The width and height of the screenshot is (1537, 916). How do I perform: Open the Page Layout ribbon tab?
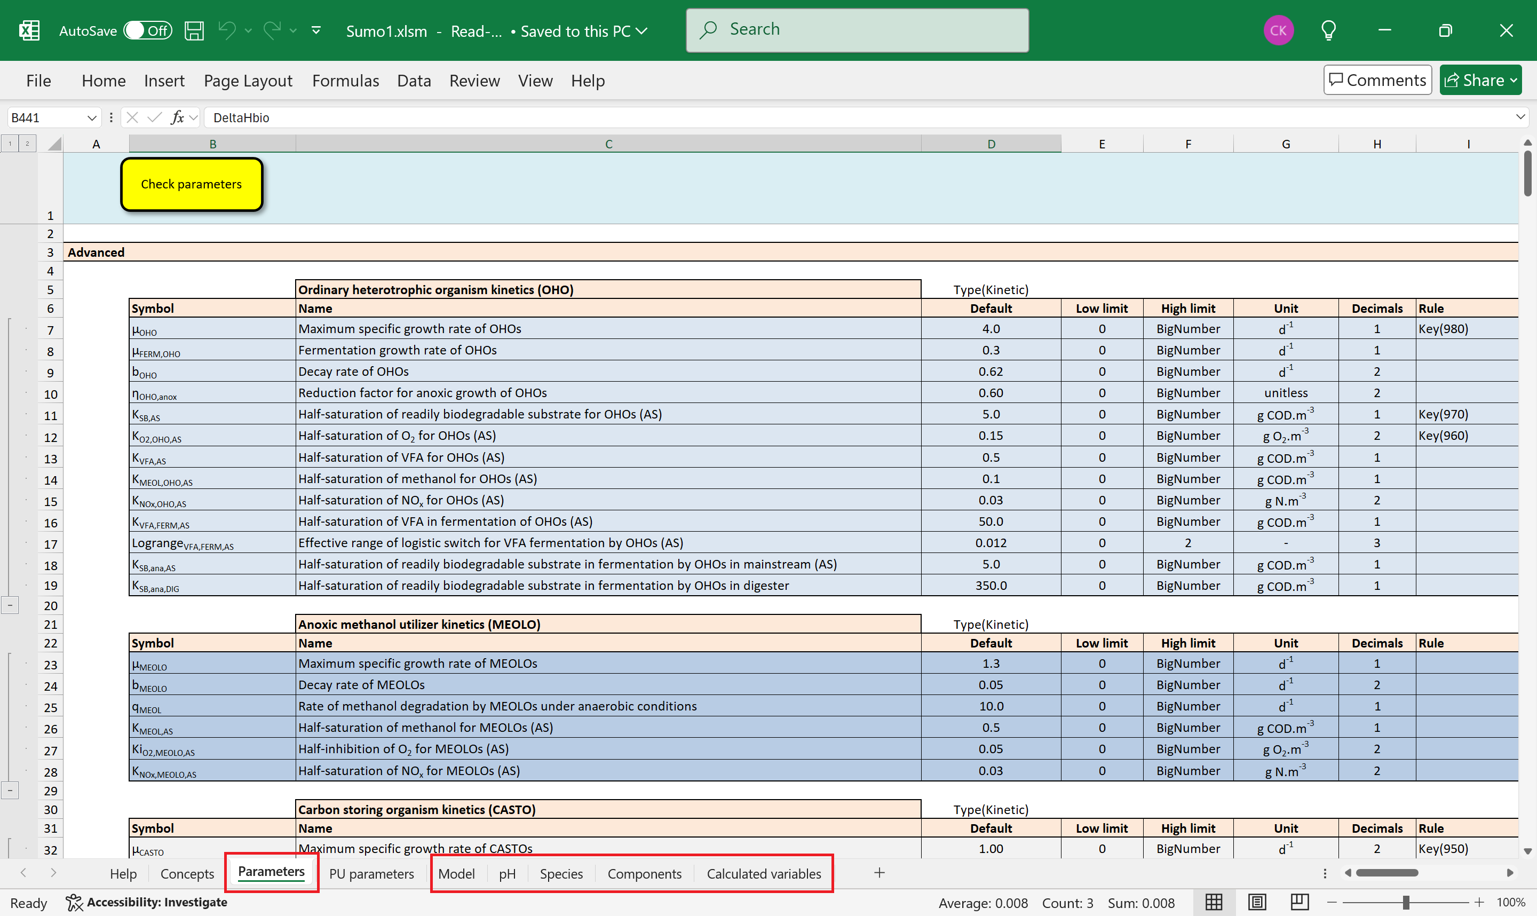248,80
